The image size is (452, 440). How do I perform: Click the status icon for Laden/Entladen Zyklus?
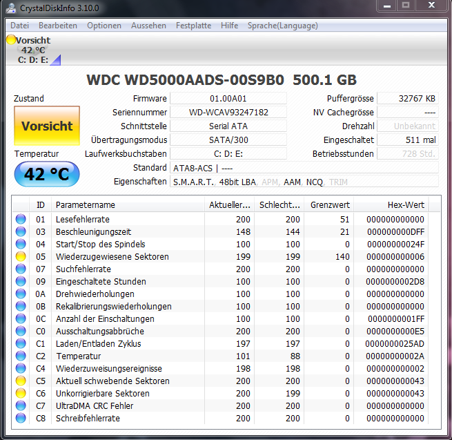(21, 343)
